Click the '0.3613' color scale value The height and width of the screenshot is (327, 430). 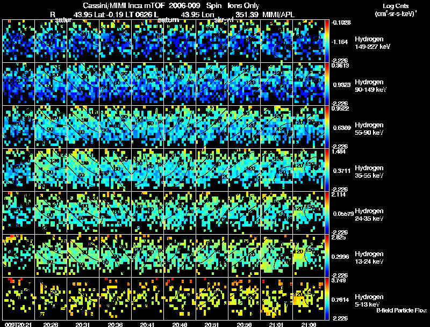click(x=340, y=66)
